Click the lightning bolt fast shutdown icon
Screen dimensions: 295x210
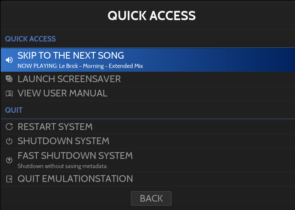(x=9, y=160)
